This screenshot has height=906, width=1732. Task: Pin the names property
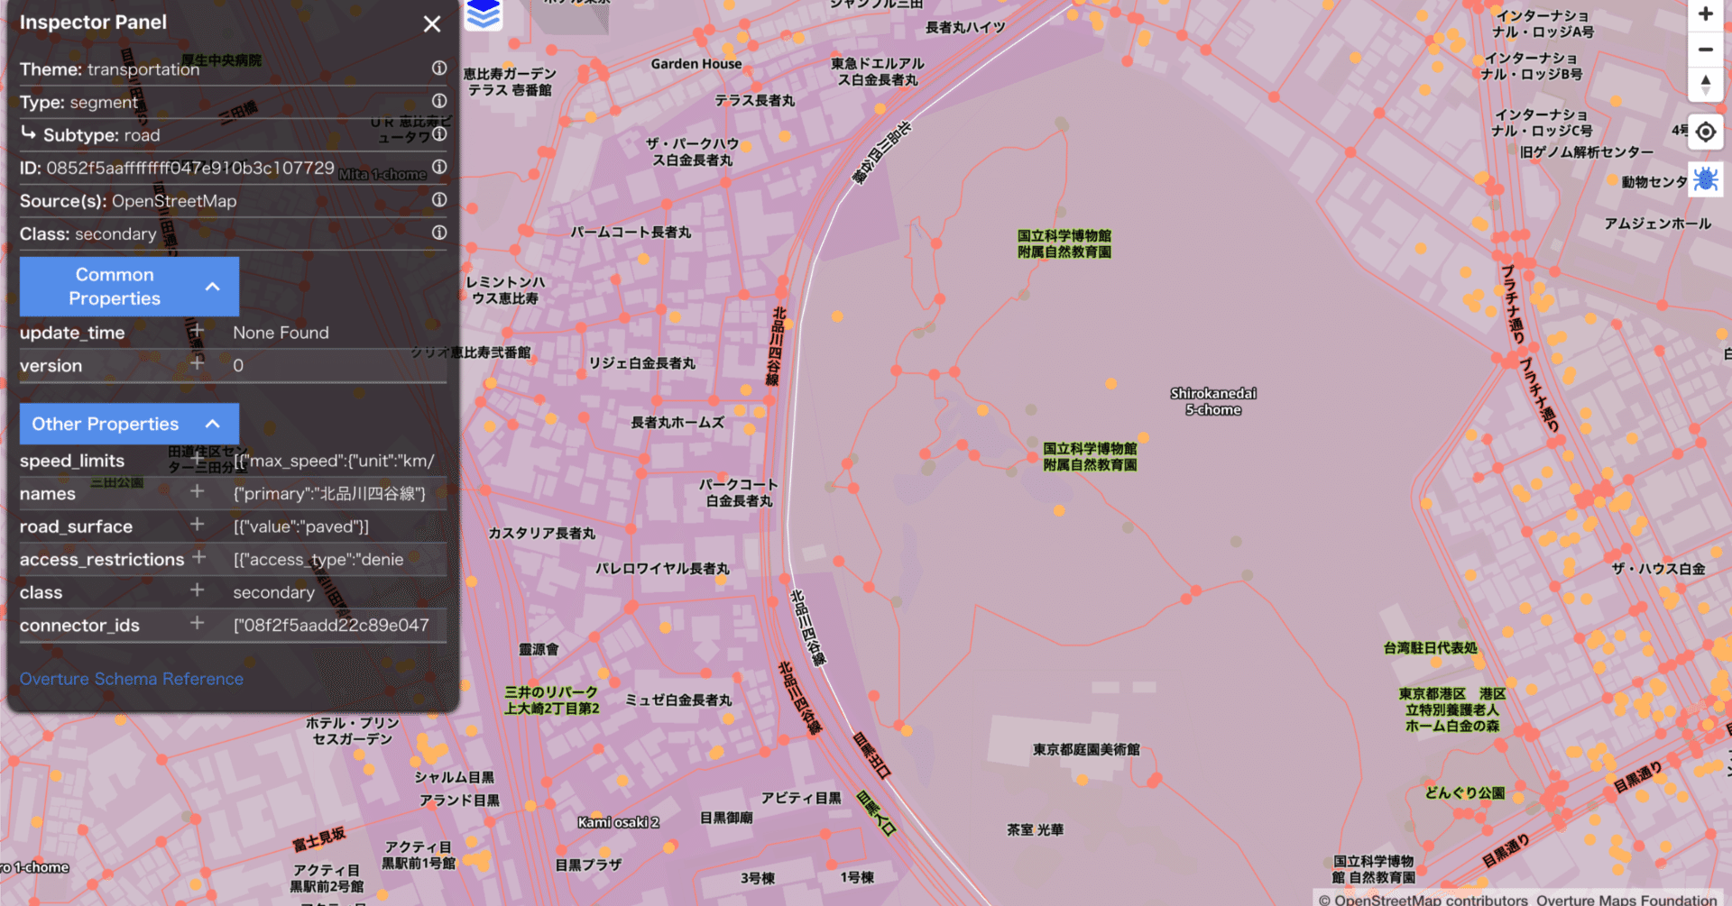click(x=197, y=491)
